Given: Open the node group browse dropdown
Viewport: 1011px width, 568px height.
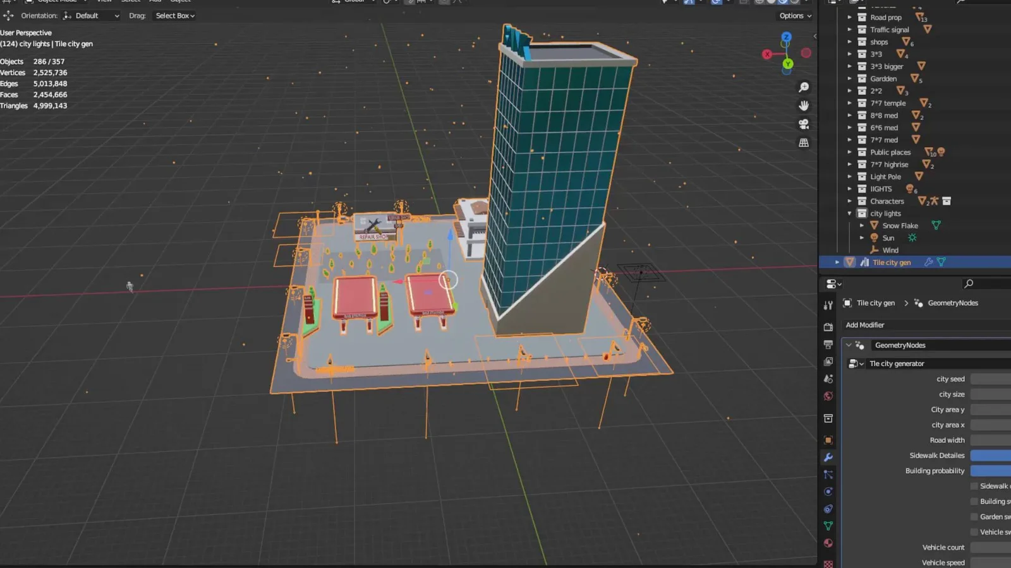Looking at the screenshot, I should point(856,364).
